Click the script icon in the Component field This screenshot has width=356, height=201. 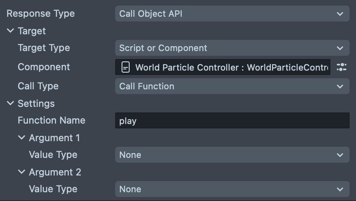click(x=126, y=67)
